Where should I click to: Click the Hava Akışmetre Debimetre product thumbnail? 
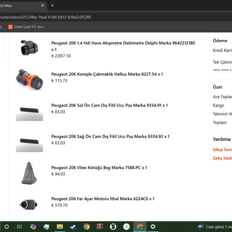coord(29,48)
